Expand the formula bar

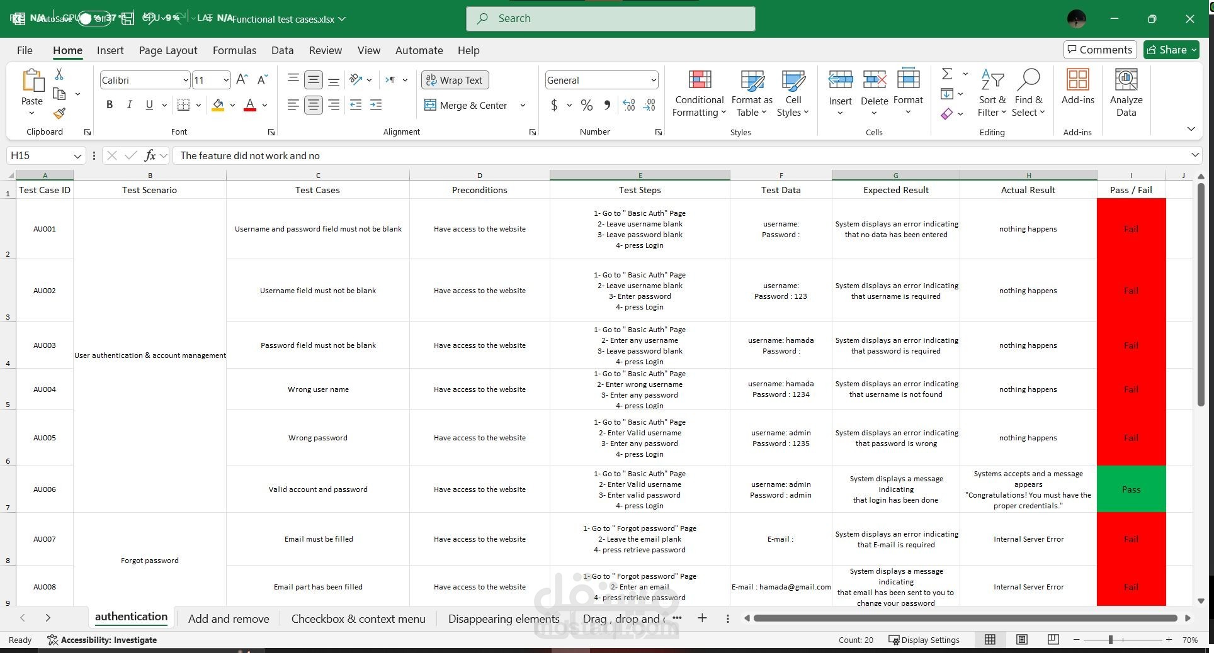(1194, 155)
